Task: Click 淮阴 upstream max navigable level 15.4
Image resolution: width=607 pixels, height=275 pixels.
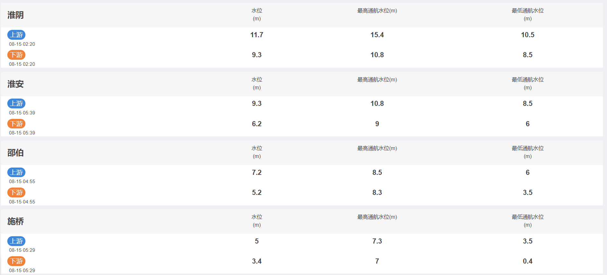Action: (x=377, y=35)
